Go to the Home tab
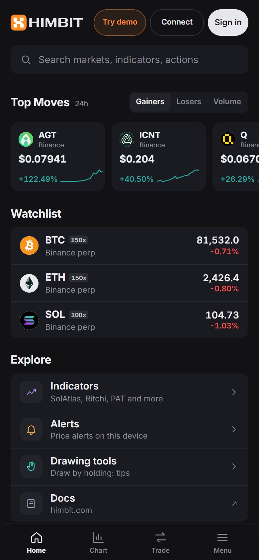The width and height of the screenshot is (259, 560). [36, 543]
